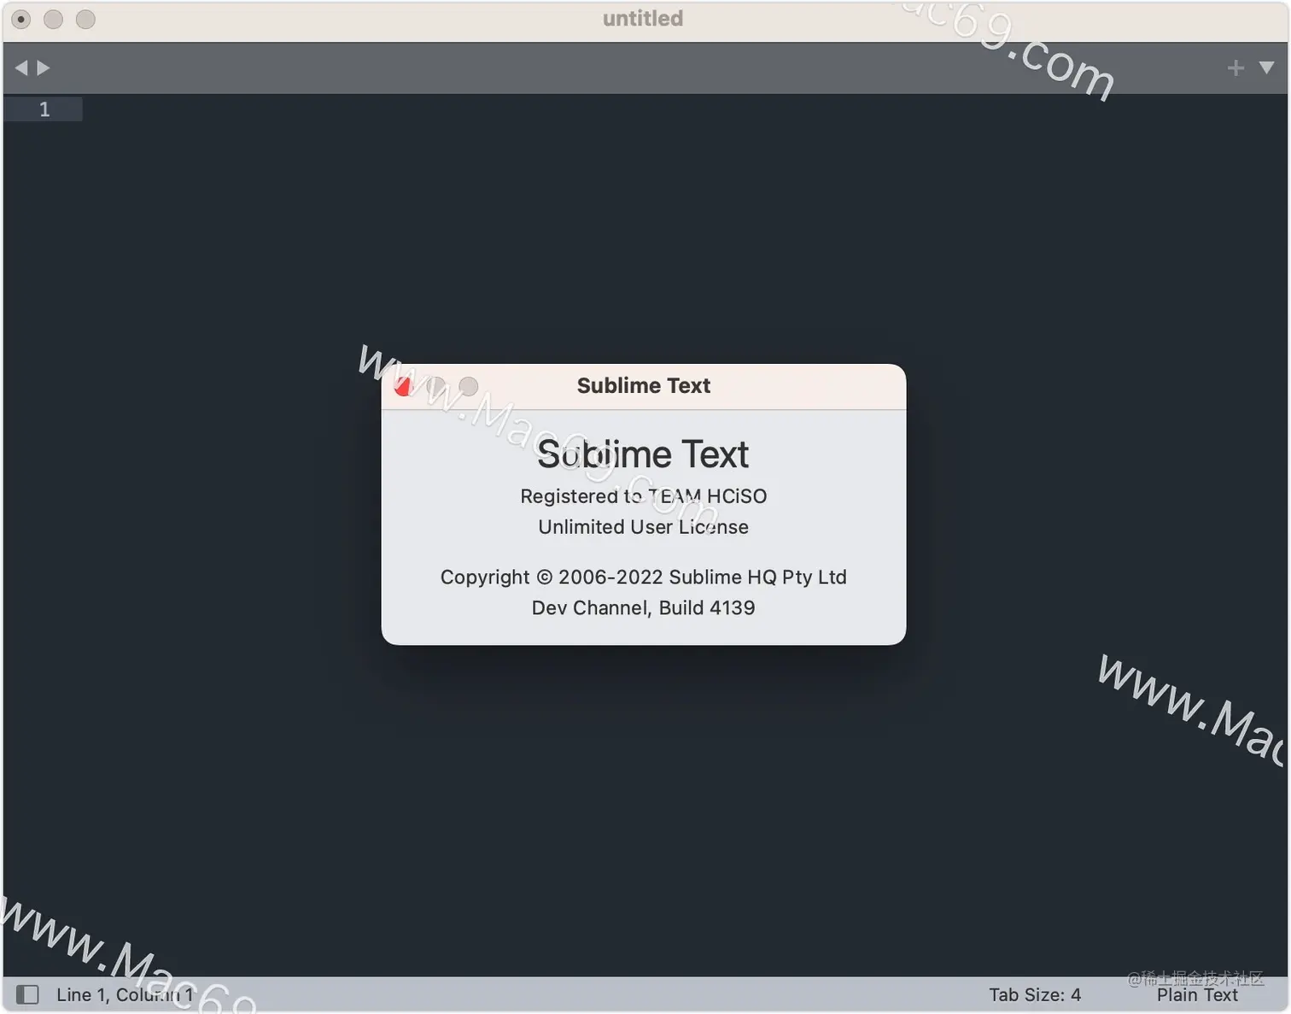Click Unlimited User License text
Screen dimensions: 1291x1014
[x=644, y=527]
